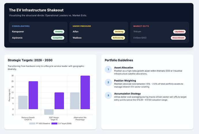Image resolution: width=199 pixels, height=134 pixels.
Task: Select the purple Revenue Growth CAGR bar
Action: click(x=33, y=95)
